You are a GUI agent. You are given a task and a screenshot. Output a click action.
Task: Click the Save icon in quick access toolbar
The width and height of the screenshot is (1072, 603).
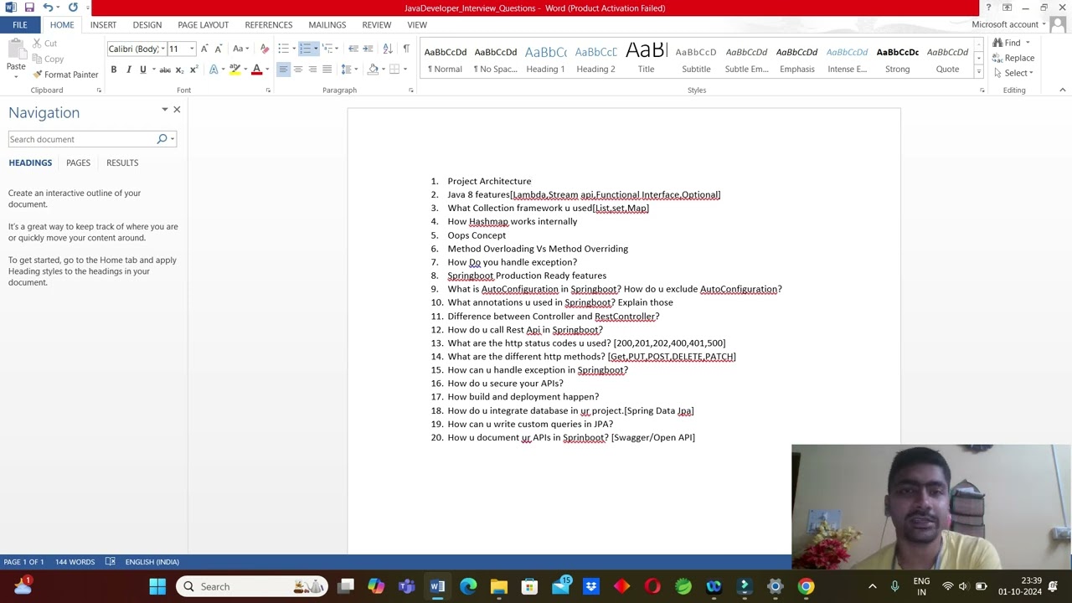[29, 8]
